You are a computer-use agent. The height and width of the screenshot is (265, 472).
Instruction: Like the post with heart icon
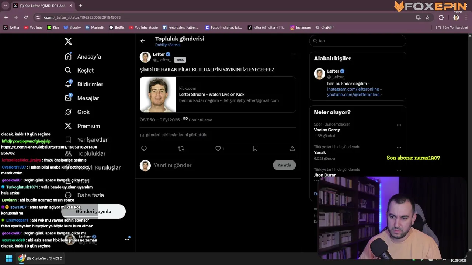tap(218, 148)
